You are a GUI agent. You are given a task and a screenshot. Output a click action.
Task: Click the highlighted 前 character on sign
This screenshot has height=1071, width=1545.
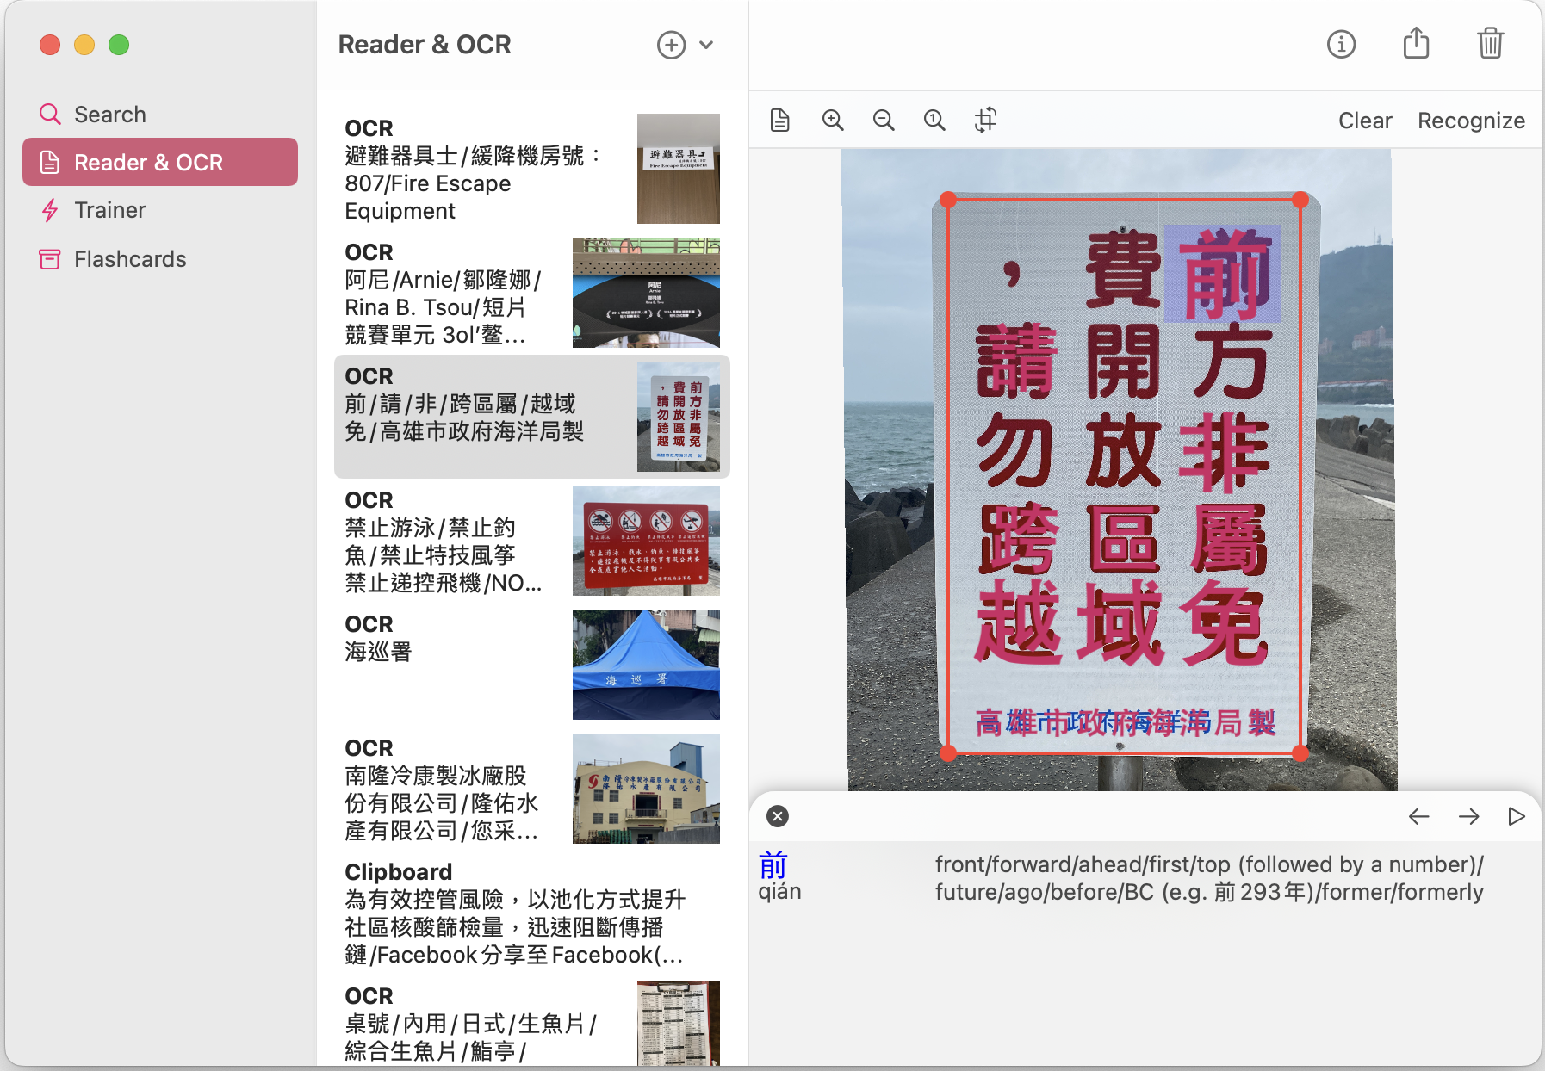pyautogui.click(x=1223, y=273)
